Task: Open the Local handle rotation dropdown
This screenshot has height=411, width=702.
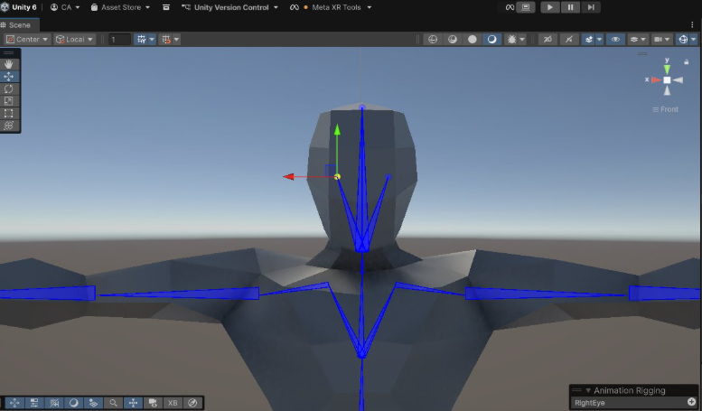Action: (76, 40)
